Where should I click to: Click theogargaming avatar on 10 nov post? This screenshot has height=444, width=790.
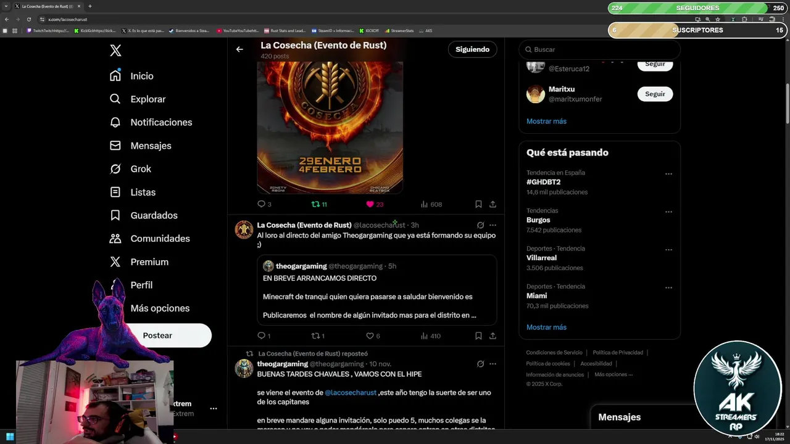pyautogui.click(x=244, y=369)
